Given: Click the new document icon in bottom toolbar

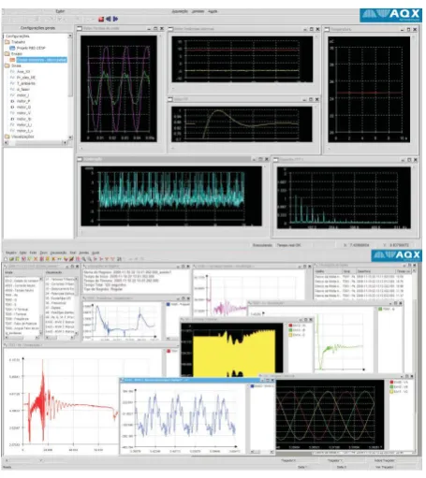Looking at the screenshot, I should 6,259.
